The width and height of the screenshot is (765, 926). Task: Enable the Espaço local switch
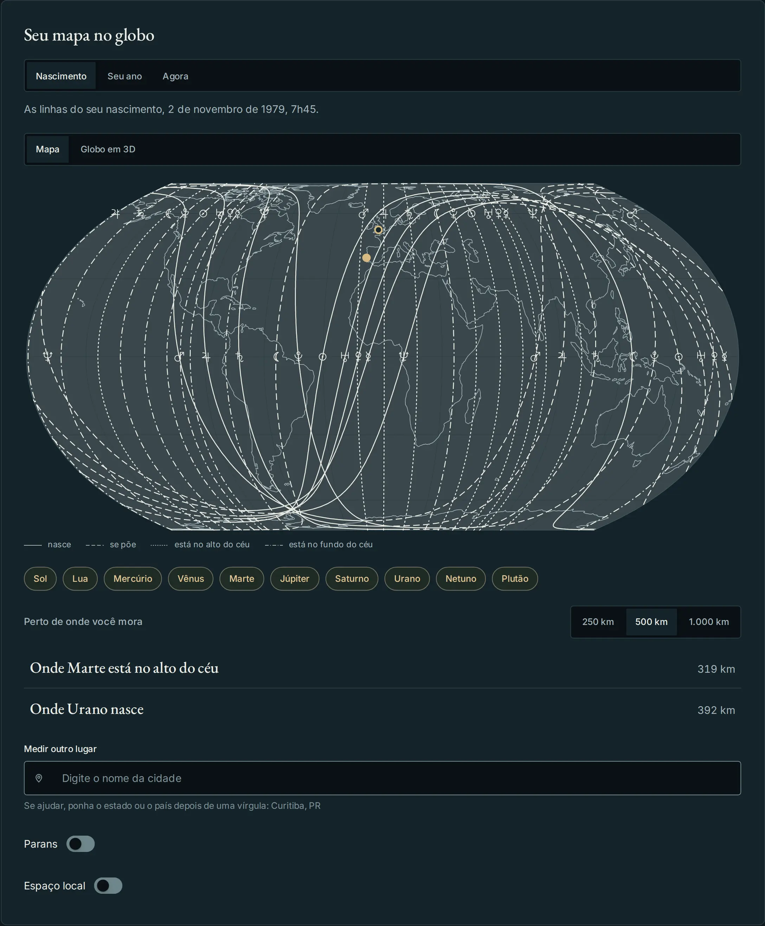coord(108,886)
